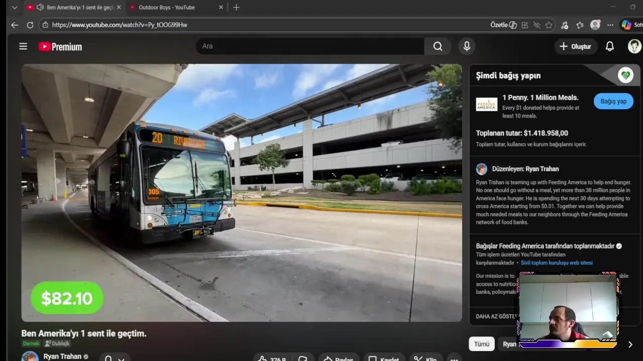The image size is (643, 361).
Task: Add this page to favorites star
Action: (549, 25)
